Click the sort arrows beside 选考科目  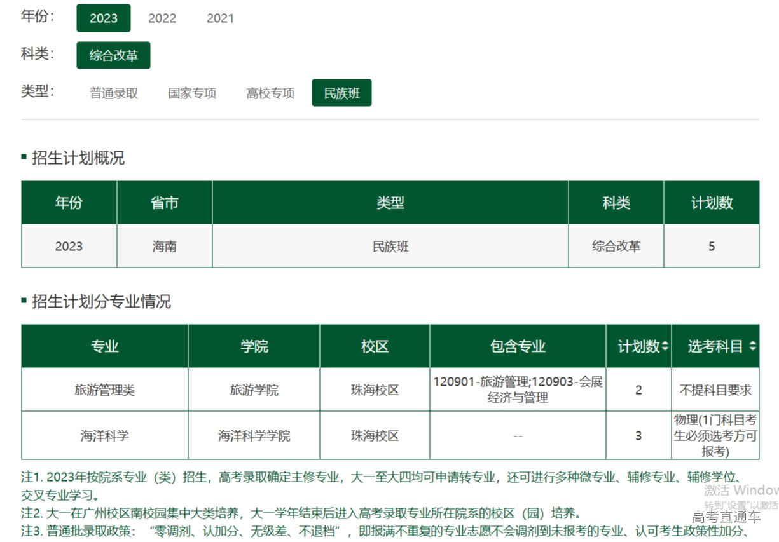(x=753, y=346)
